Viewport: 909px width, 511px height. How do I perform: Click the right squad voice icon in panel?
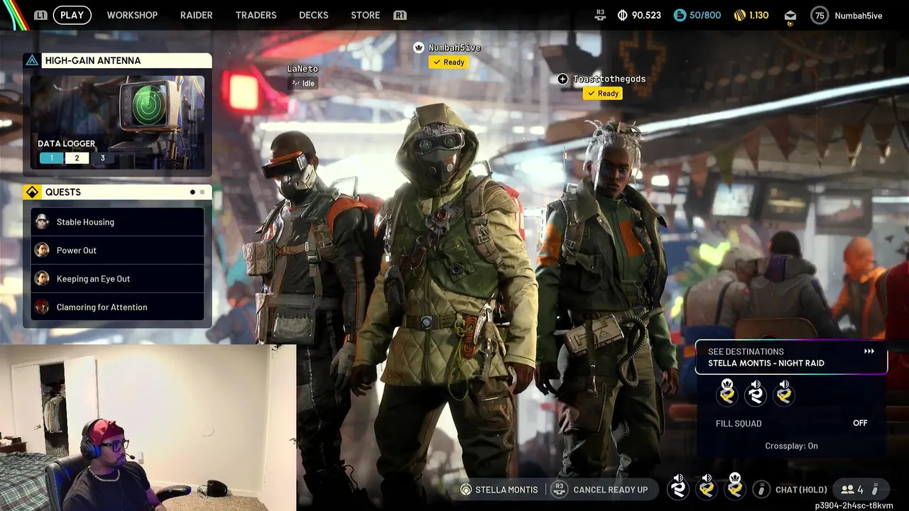point(784,393)
